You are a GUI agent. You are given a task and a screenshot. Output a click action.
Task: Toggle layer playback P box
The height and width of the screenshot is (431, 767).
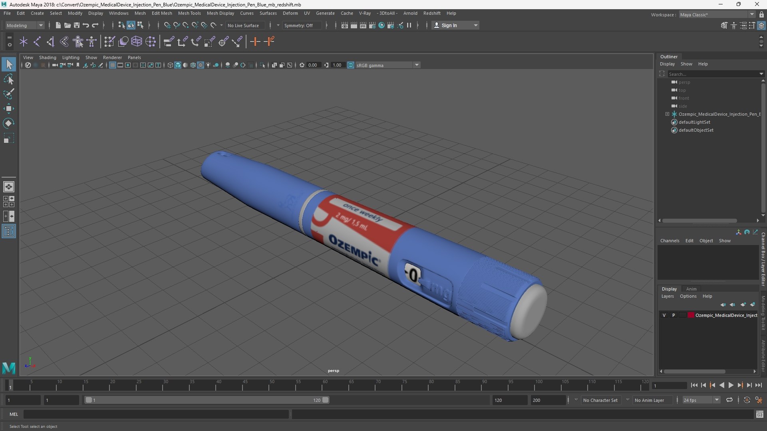pyautogui.click(x=674, y=315)
